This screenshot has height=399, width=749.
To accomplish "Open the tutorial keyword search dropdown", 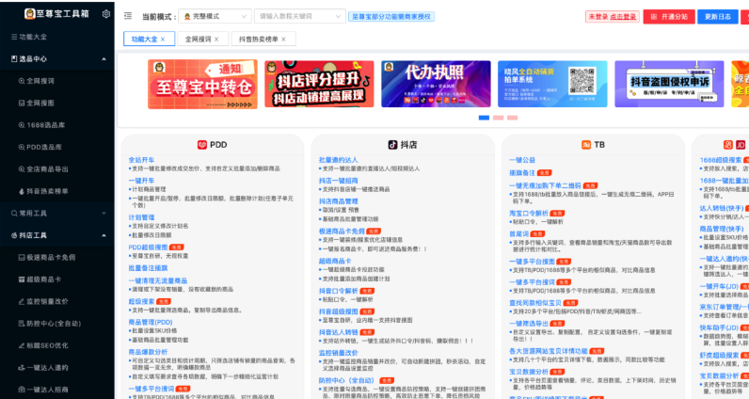I will tap(299, 16).
